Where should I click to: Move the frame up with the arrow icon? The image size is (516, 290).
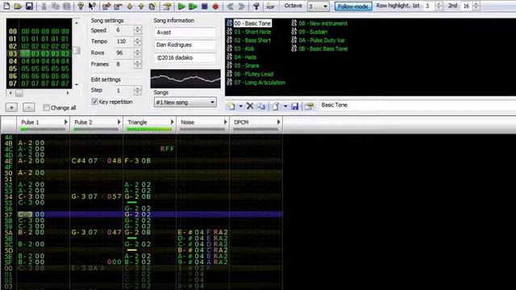coord(141,6)
